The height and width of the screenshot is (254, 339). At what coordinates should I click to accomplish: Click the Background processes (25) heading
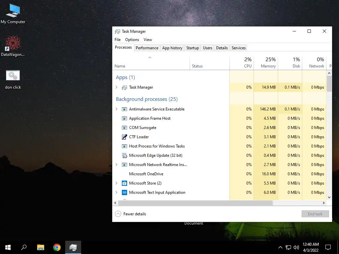coord(147,99)
